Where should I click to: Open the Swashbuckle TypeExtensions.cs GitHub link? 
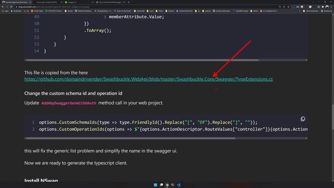click(x=148, y=79)
